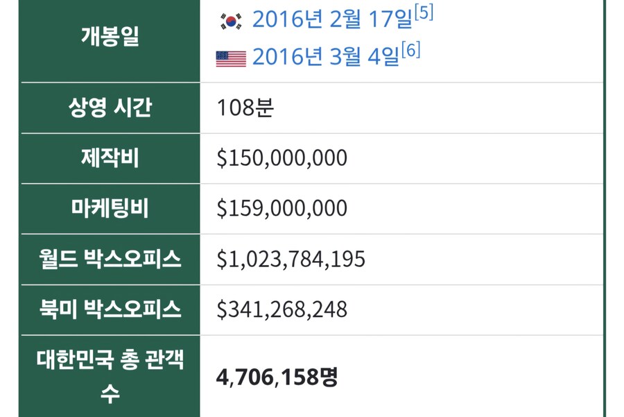Select the 북미 박스오피스 row label
Screen dimensions: 624x417
pyautogui.click(x=110, y=309)
